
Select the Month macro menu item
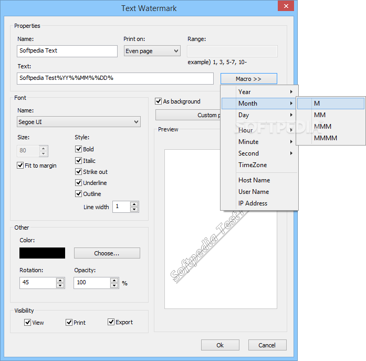(x=259, y=104)
